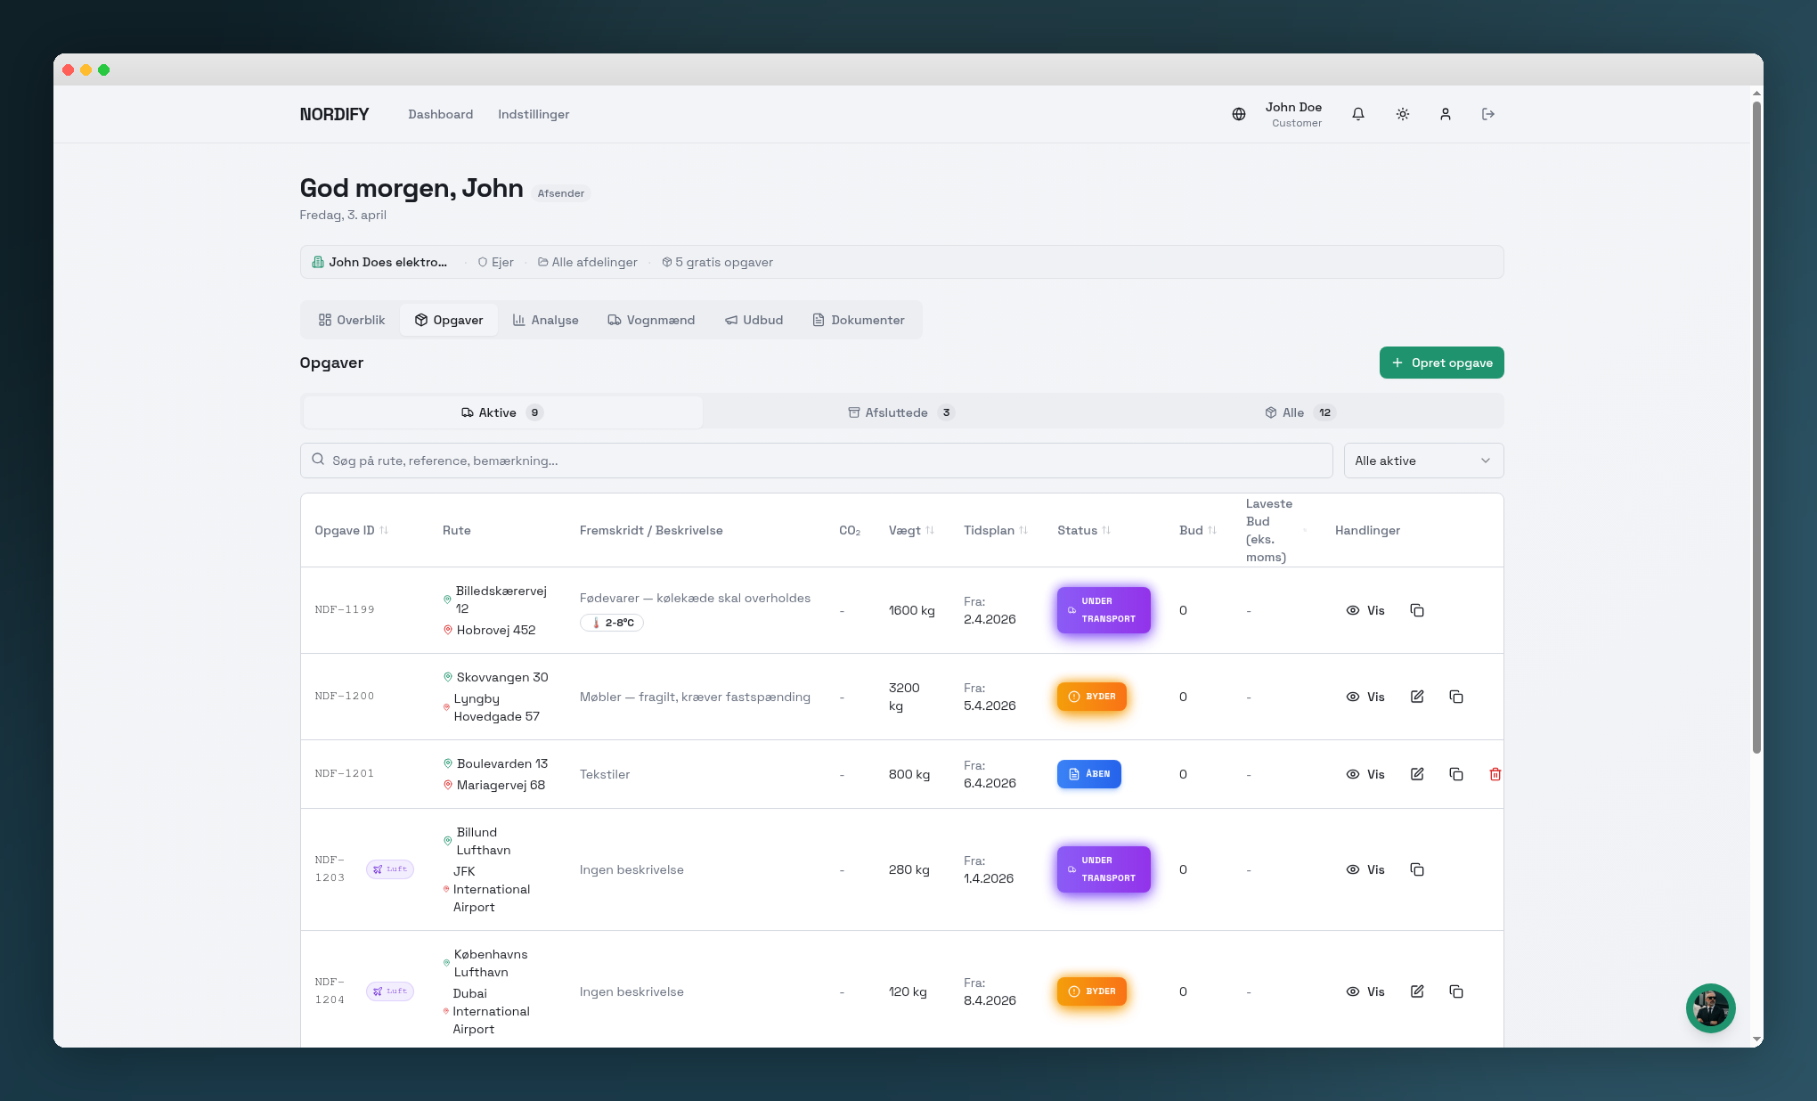Open Alle aktive dropdown
This screenshot has height=1101, width=1817.
click(1423, 461)
